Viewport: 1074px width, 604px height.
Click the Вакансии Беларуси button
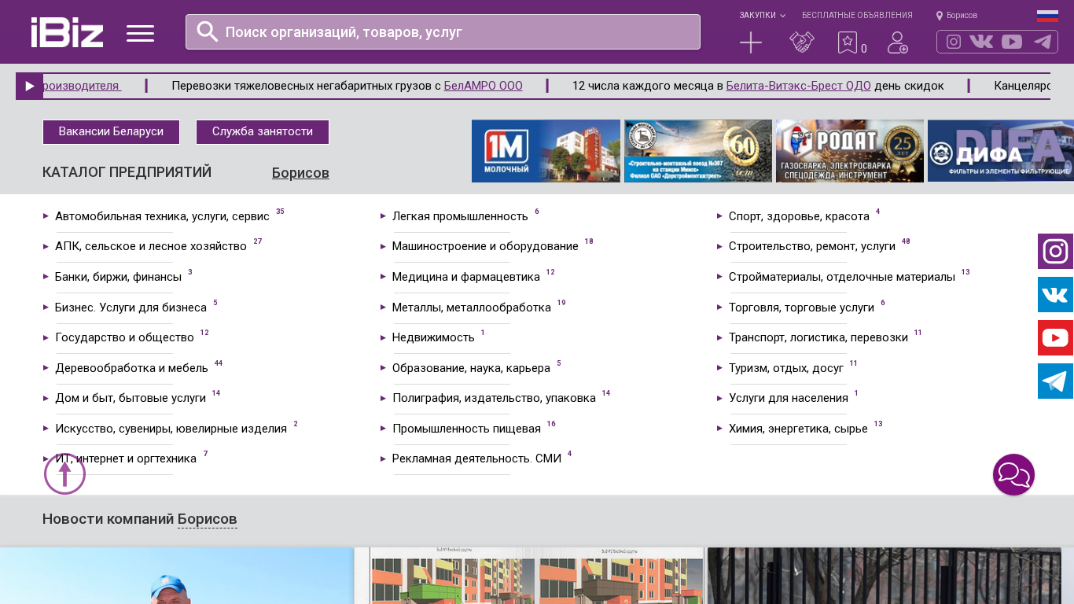pyautogui.click(x=111, y=132)
